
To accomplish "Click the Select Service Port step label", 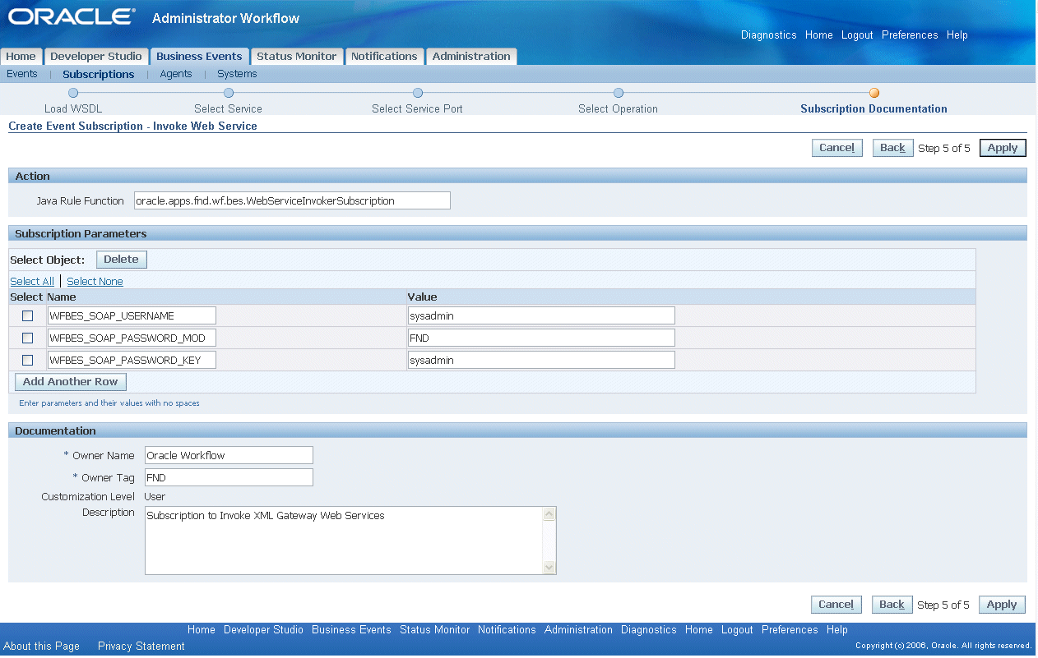I will (x=417, y=108).
